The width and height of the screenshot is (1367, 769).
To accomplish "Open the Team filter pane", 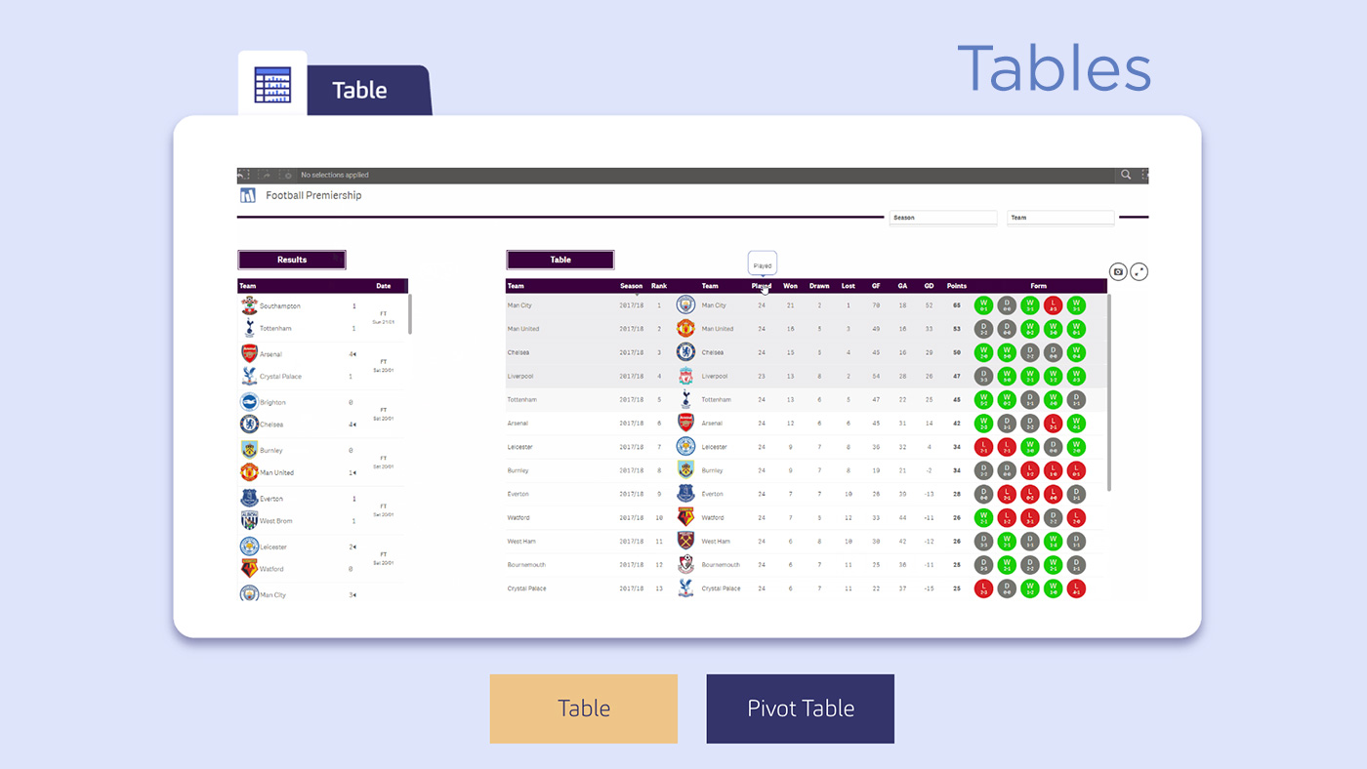I will tap(1060, 218).
